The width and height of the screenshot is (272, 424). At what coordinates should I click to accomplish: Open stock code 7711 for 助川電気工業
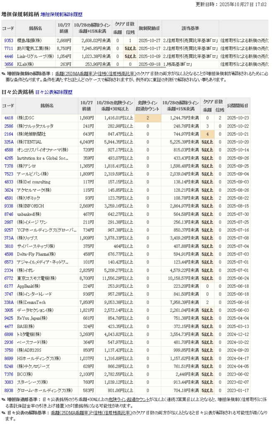point(8,48)
